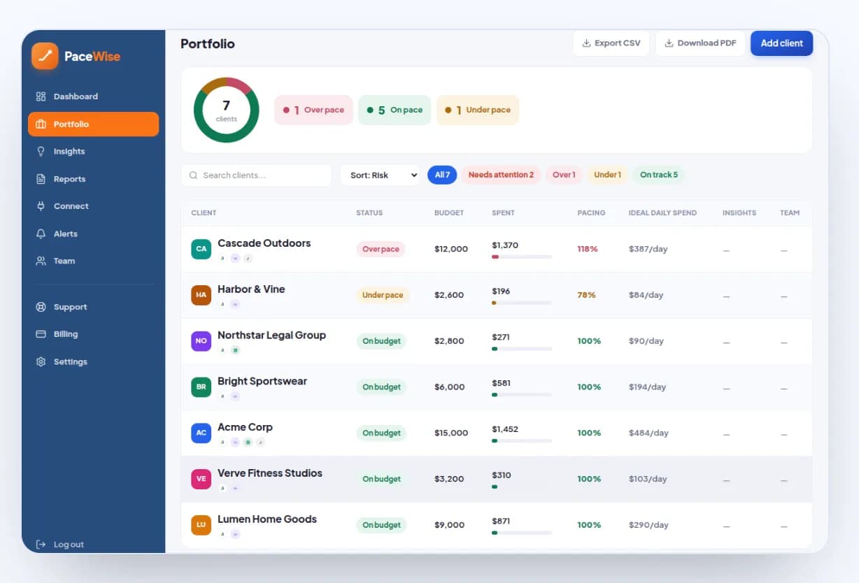Click the PaceWise logo icon
859x583 pixels.
coord(45,56)
